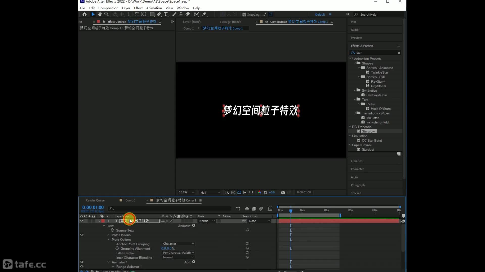Open grid and guide options icon

pos(251,192)
